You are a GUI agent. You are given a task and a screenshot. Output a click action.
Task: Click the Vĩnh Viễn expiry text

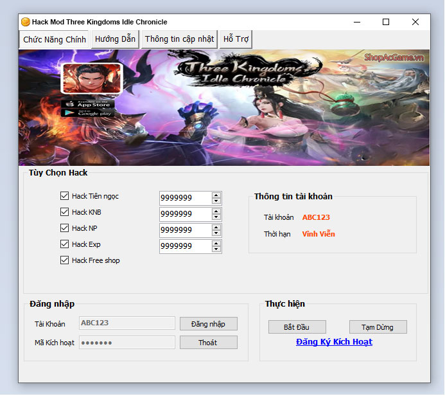(318, 234)
